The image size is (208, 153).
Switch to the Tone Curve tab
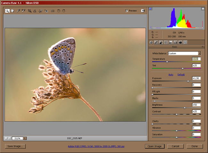tap(156, 42)
